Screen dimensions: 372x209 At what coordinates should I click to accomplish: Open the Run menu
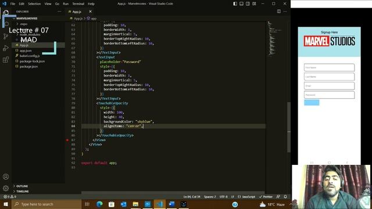(66, 4)
